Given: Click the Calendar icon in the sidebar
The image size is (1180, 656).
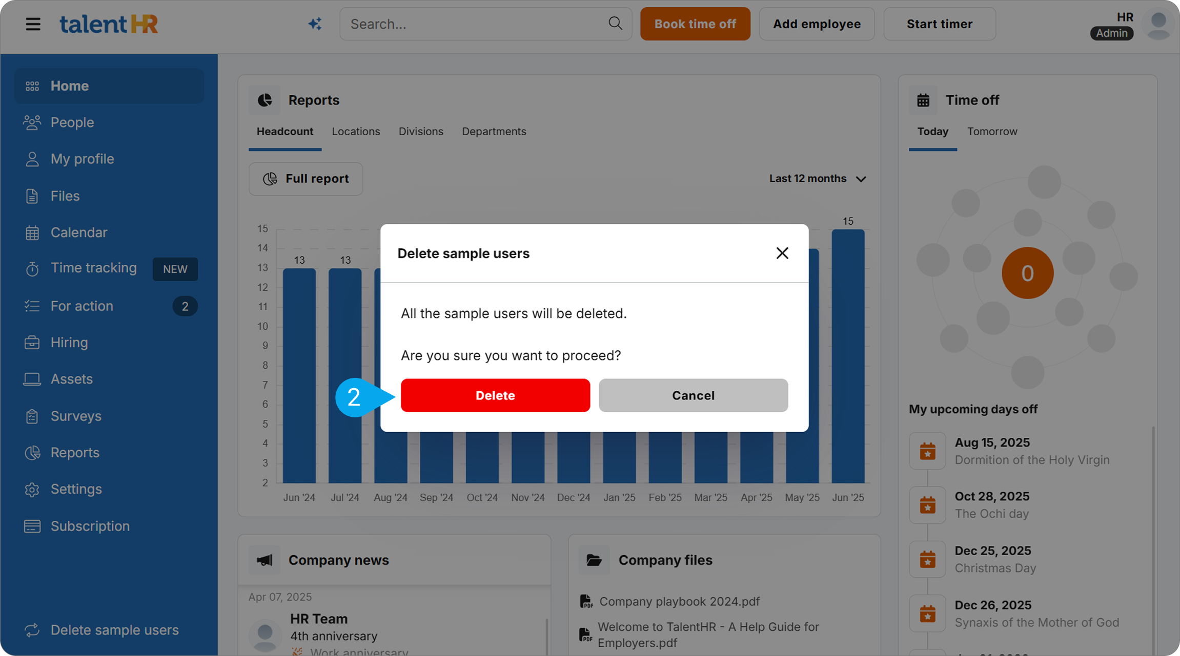Looking at the screenshot, I should pyautogui.click(x=32, y=232).
